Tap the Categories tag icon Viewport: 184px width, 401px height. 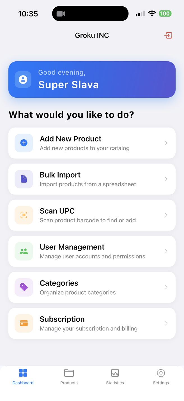pyautogui.click(x=24, y=287)
